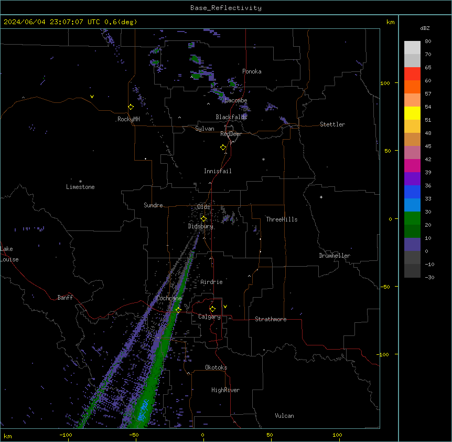
Task: Click the Lake Louise label
Action: click(9, 254)
